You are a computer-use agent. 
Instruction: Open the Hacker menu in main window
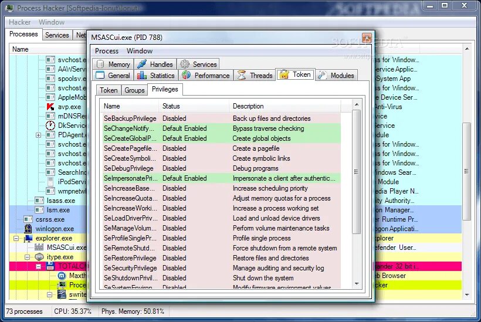(x=19, y=22)
